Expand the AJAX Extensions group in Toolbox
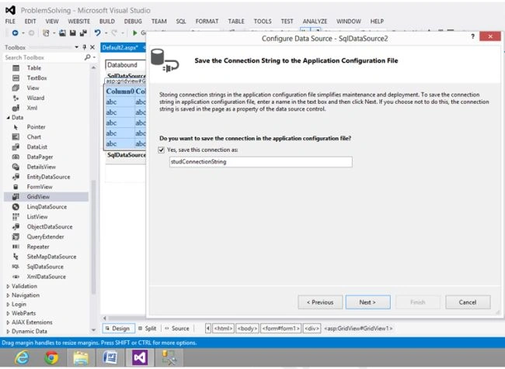Screen dimensions: 505x369 coord(8,322)
